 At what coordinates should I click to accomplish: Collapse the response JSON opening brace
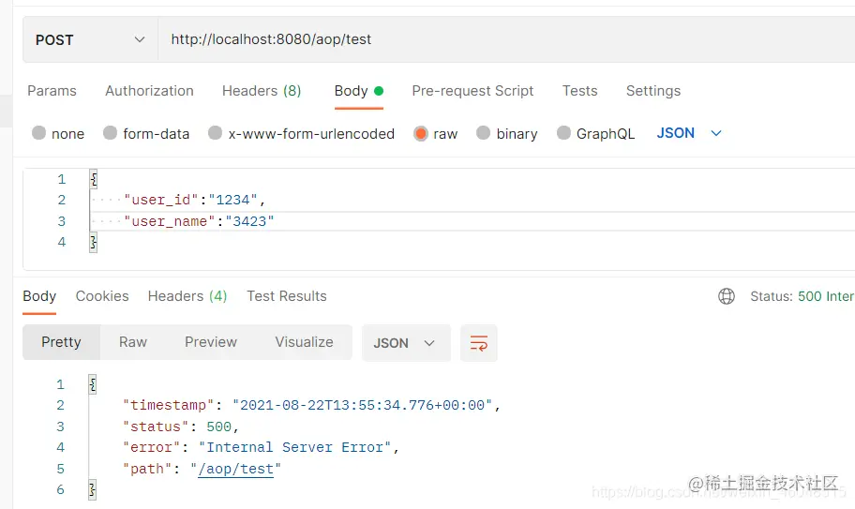tap(93, 384)
